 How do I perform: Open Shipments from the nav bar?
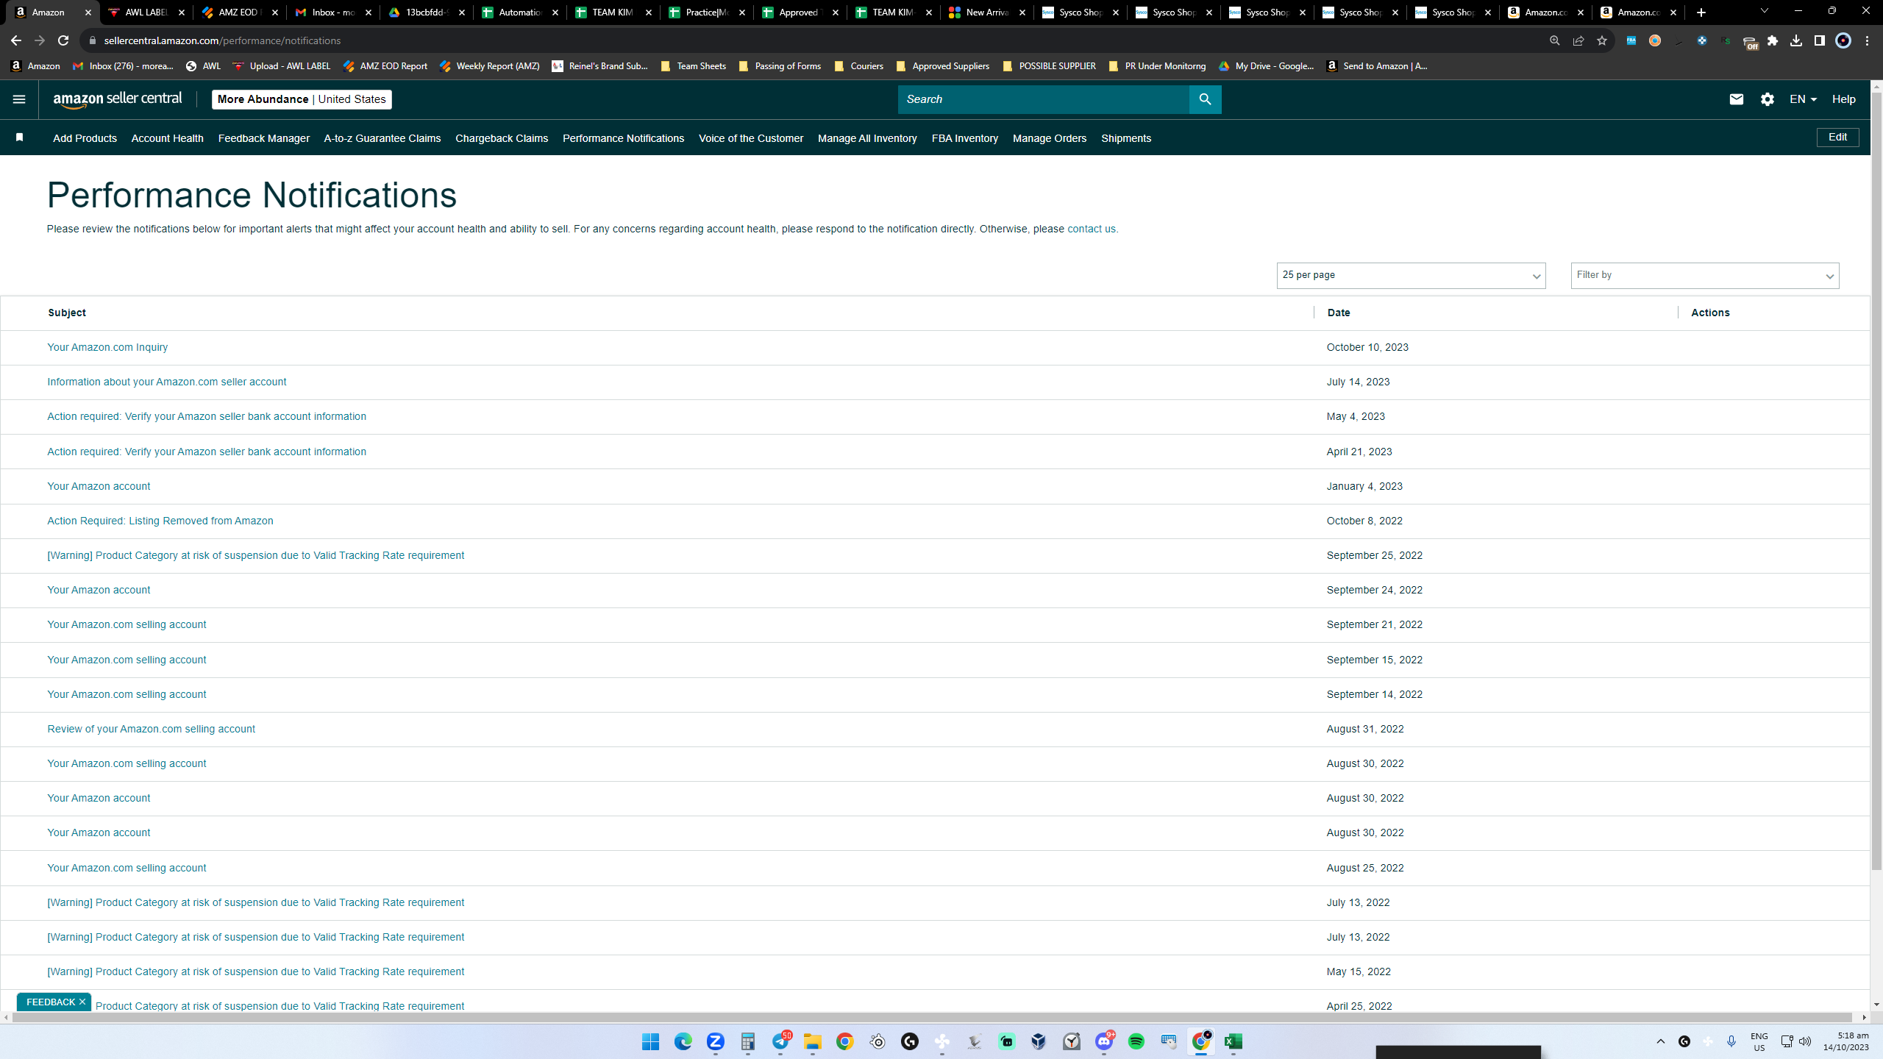pyautogui.click(x=1126, y=138)
